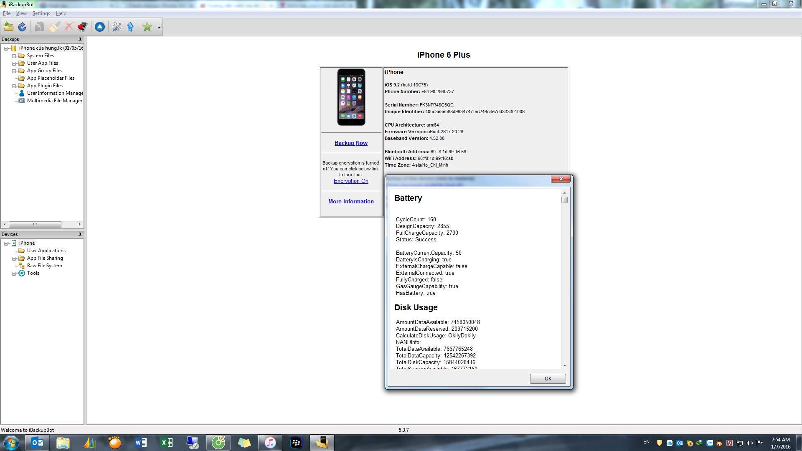Expand the App File Sharing node
The image size is (802, 451).
14,258
